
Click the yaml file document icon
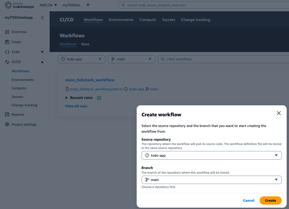(x=67, y=89)
